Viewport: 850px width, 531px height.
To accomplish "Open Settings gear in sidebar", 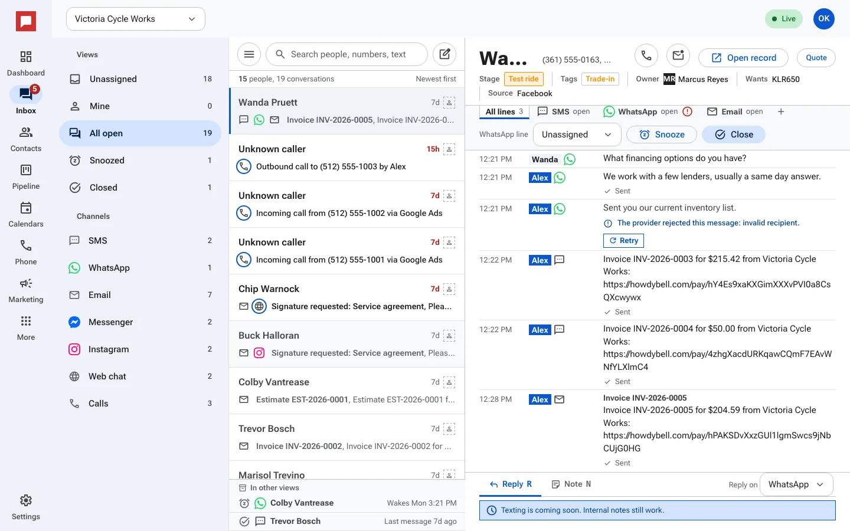I will pyautogui.click(x=26, y=507).
